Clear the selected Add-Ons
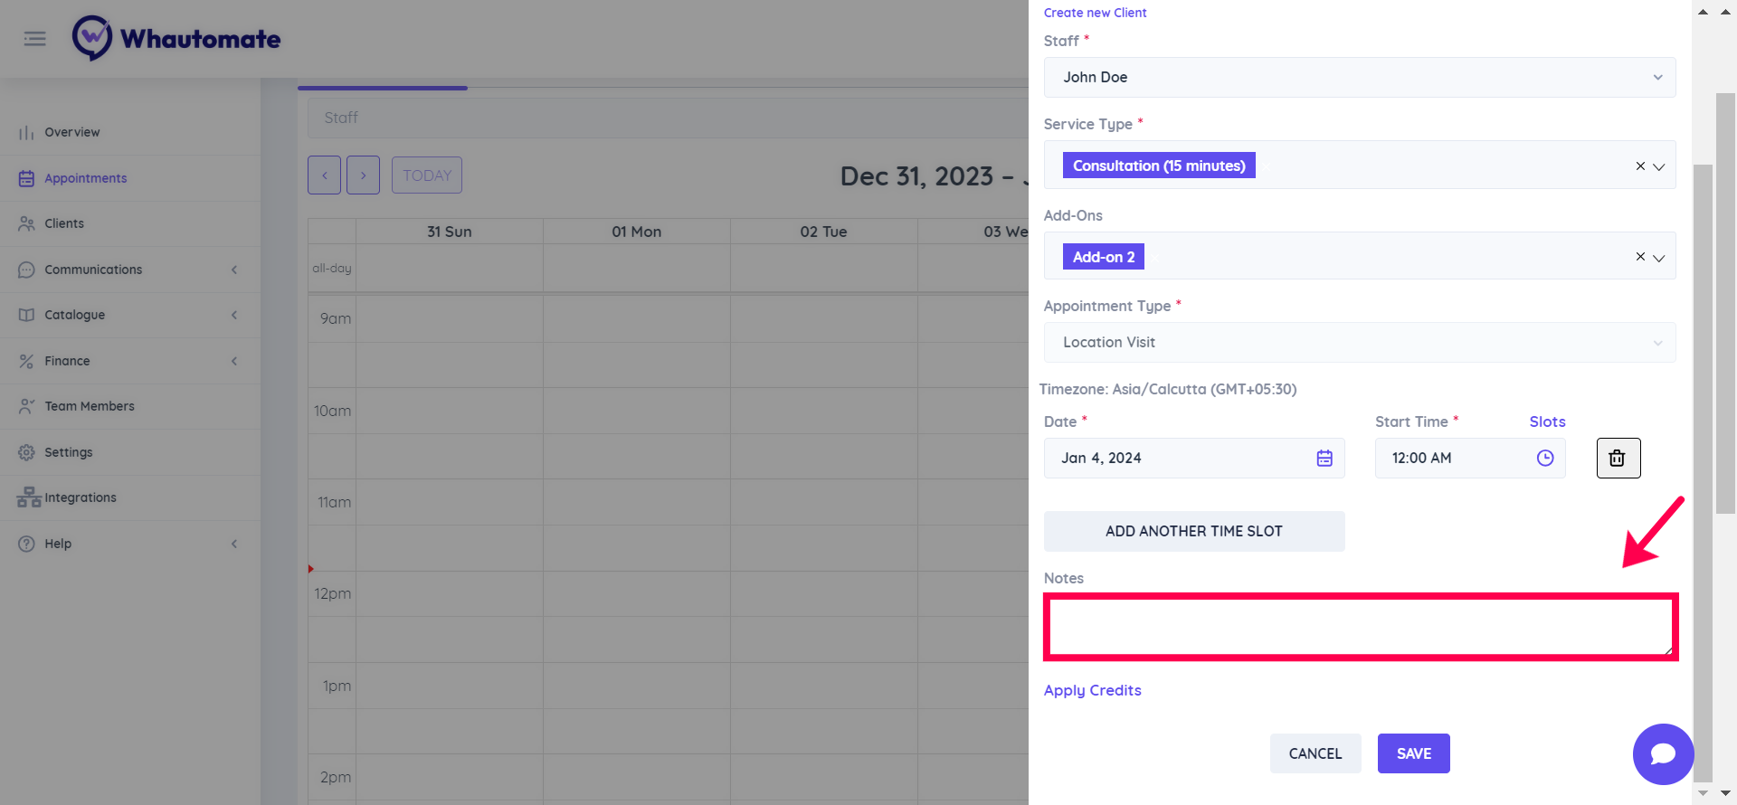 (1640, 257)
